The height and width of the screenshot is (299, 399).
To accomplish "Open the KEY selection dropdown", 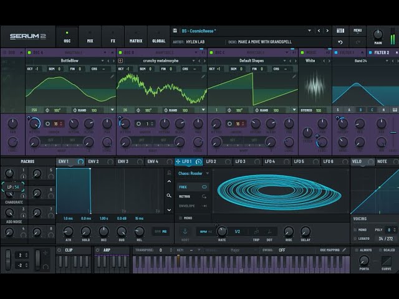I will click(199, 250).
